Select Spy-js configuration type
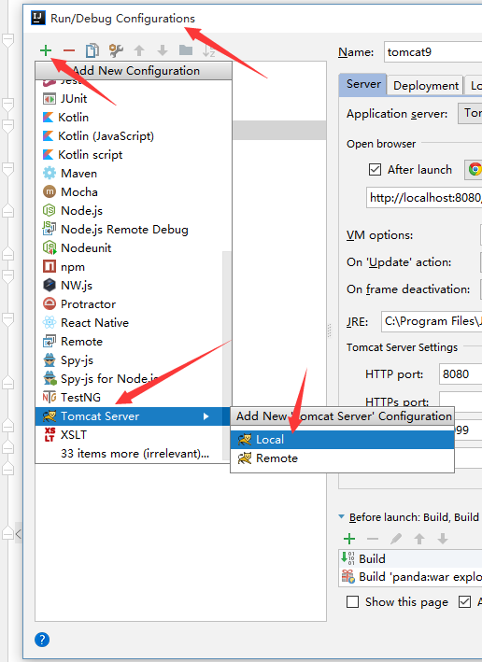 click(129, 360)
